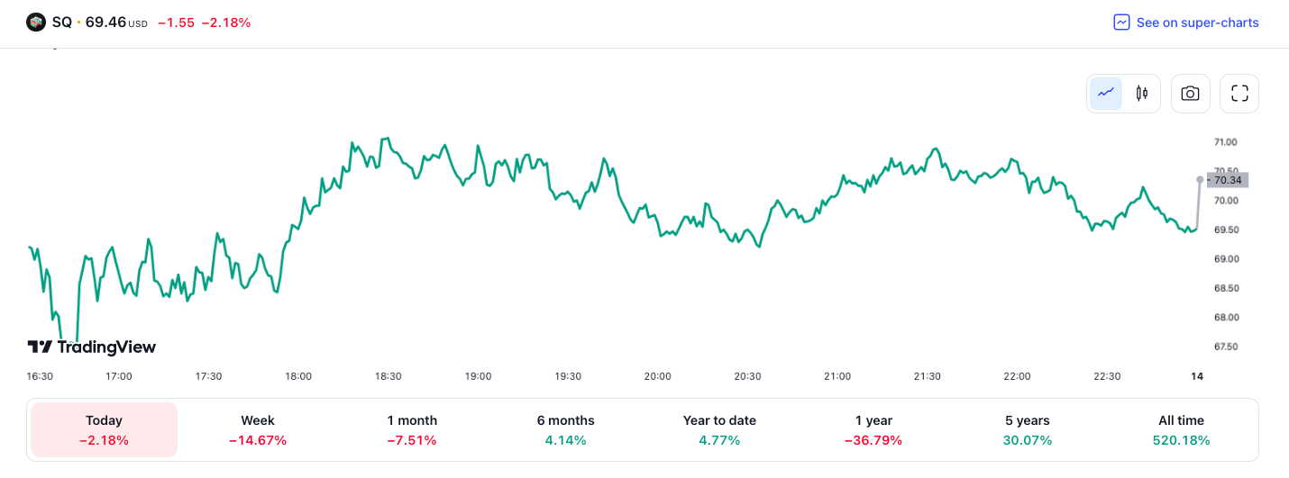This screenshot has width=1289, height=478.
Task: Click the SQ company logo icon
Action: 36,23
